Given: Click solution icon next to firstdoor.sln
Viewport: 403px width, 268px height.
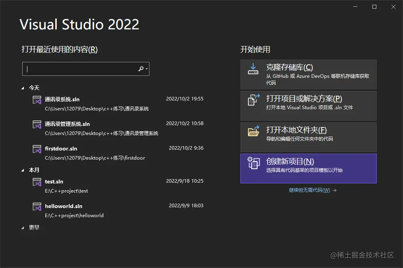Looking at the screenshot, I should pyautogui.click(x=37, y=149).
